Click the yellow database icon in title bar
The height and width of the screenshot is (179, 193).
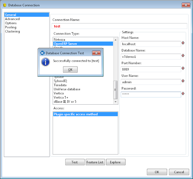point(5,5)
